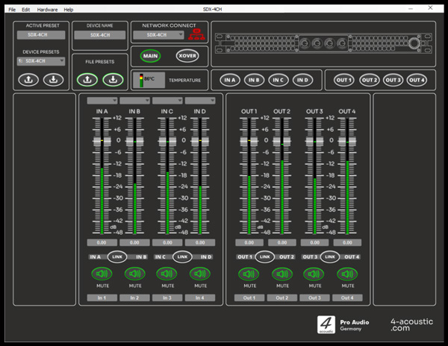Toggle LINK between OUT 1 and OUT 2

point(265,257)
